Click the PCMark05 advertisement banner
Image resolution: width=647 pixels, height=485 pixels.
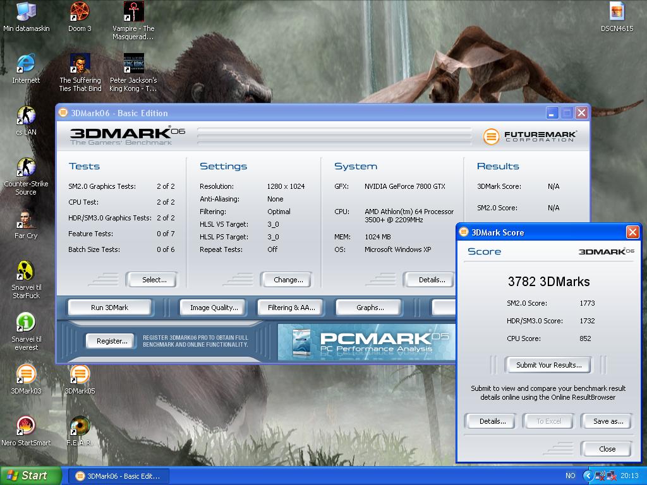point(366,342)
